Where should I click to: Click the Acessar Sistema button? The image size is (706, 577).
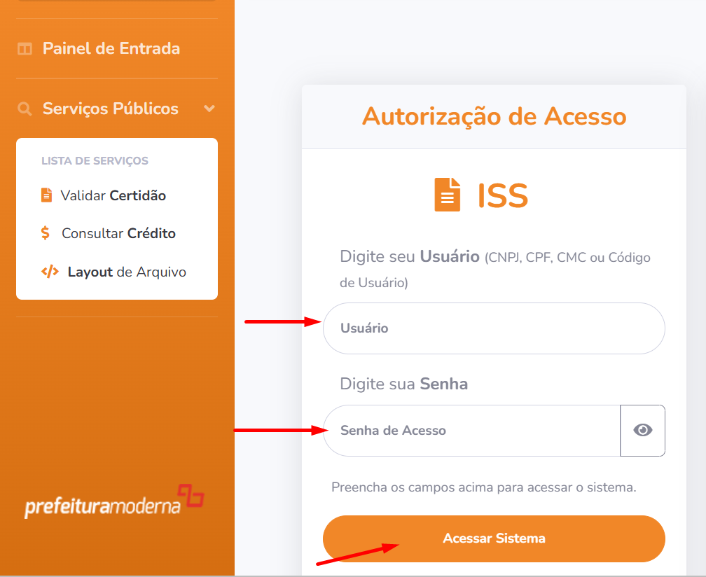494,538
